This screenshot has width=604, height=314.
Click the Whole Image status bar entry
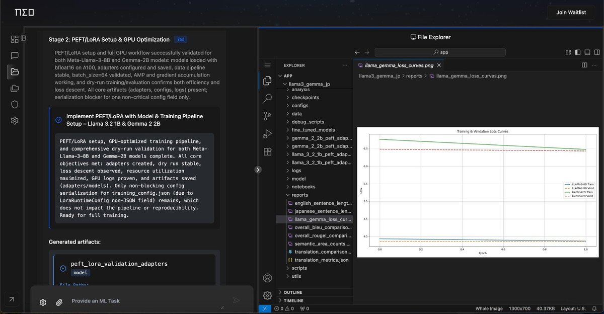(x=489, y=308)
